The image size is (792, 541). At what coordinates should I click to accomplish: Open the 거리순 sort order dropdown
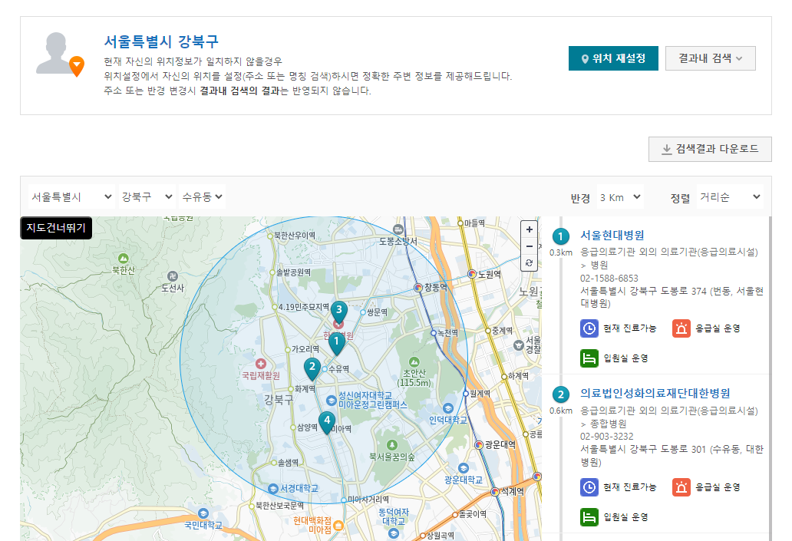[729, 197]
